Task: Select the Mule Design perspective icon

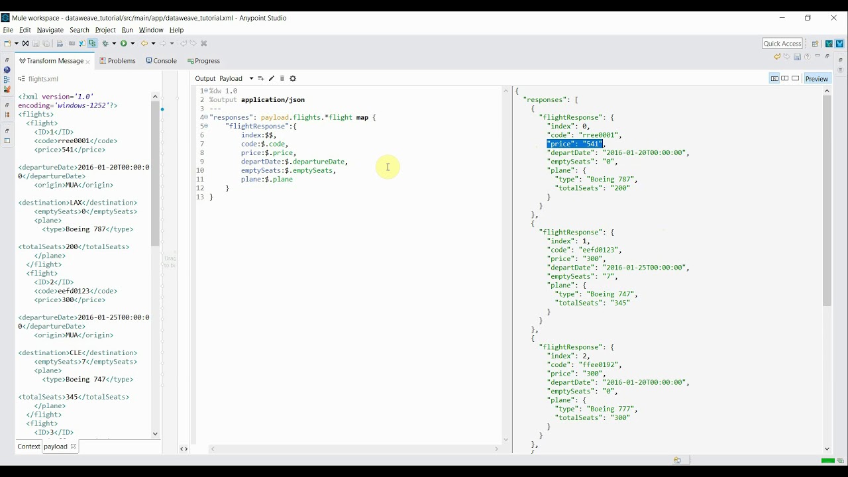Action: click(839, 44)
